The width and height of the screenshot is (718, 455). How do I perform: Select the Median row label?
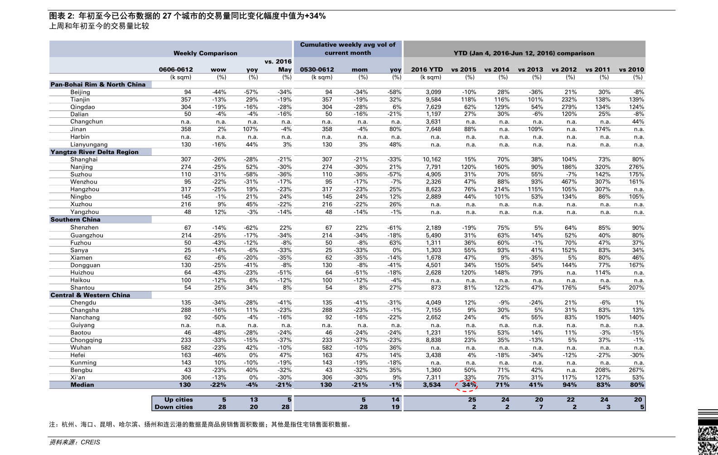(x=82, y=385)
